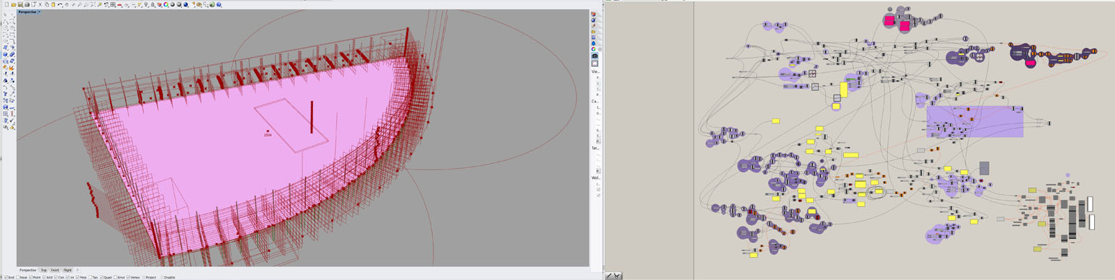This screenshot has height=280, width=1115.
Task: Open the Perspective viewport dropdown arrow
Action: click(x=39, y=12)
